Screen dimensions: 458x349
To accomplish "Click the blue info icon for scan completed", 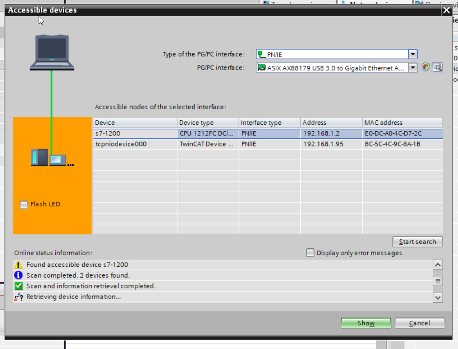I will pyautogui.click(x=18, y=275).
